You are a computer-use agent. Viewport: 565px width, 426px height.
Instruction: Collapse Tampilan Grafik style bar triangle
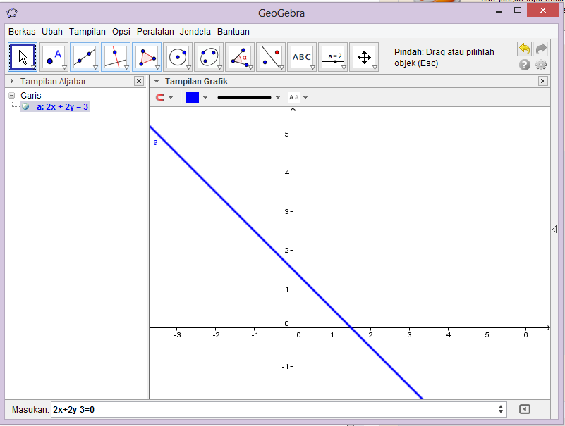point(157,81)
